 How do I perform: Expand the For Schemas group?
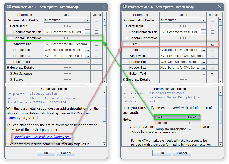11,74
